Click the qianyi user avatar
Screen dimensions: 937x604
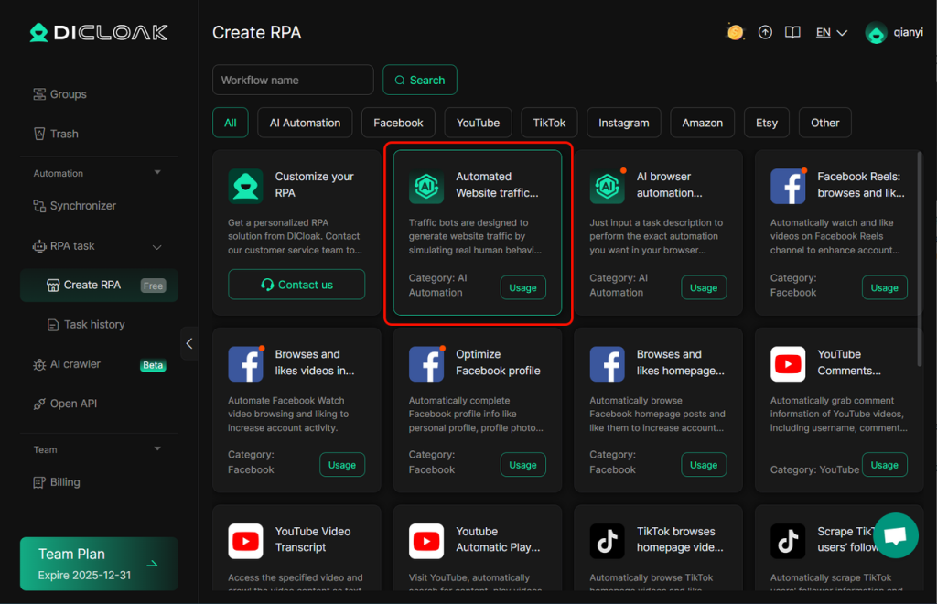pos(876,33)
